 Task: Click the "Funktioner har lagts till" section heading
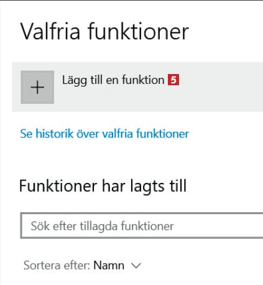pos(103,186)
